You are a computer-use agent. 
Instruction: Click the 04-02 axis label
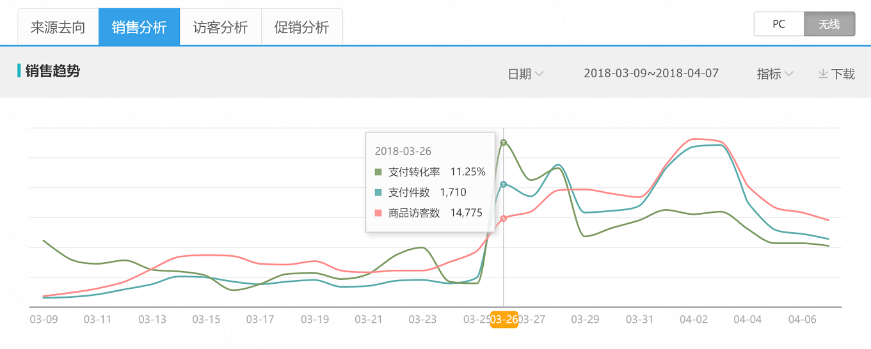coord(694,320)
